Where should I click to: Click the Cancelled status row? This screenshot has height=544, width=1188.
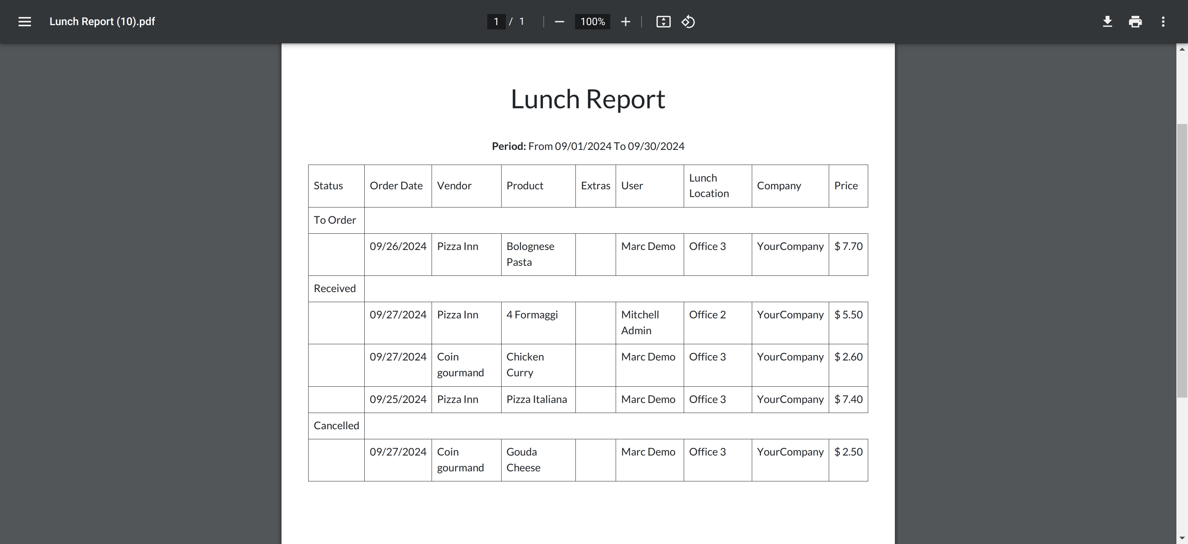[336, 426]
